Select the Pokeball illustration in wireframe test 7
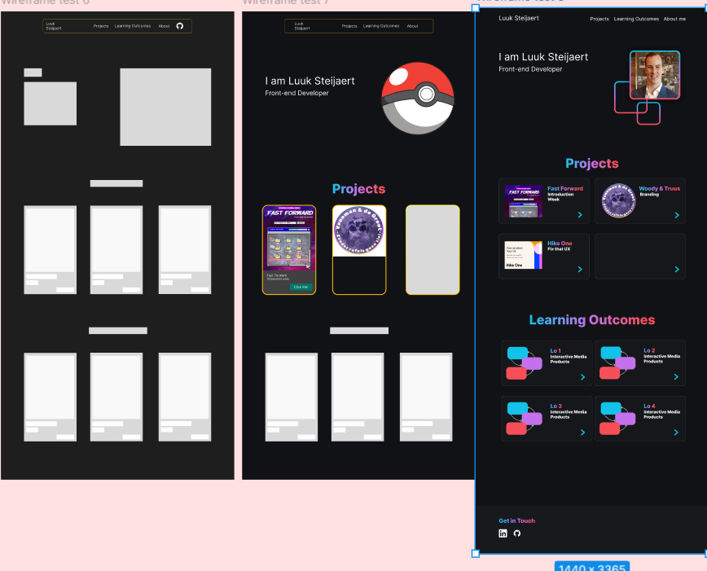Screen dimensions: 707x571 point(418,98)
